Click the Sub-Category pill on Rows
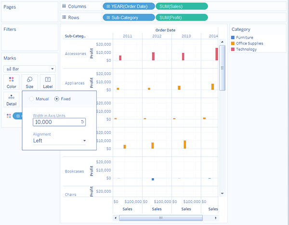This screenshot has width=289, height=225. [129, 17]
